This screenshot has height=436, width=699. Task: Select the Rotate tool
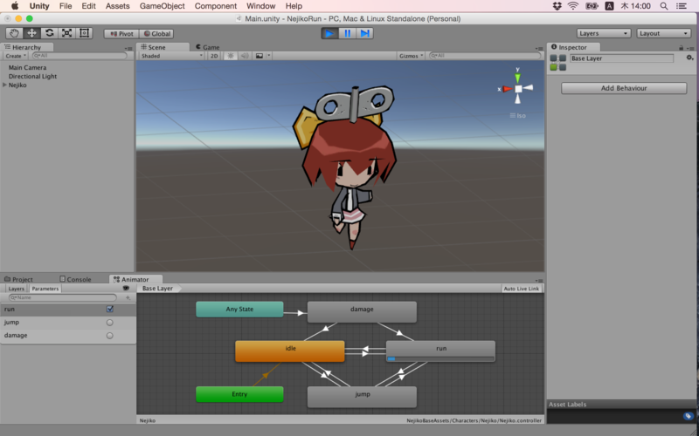pos(49,33)
